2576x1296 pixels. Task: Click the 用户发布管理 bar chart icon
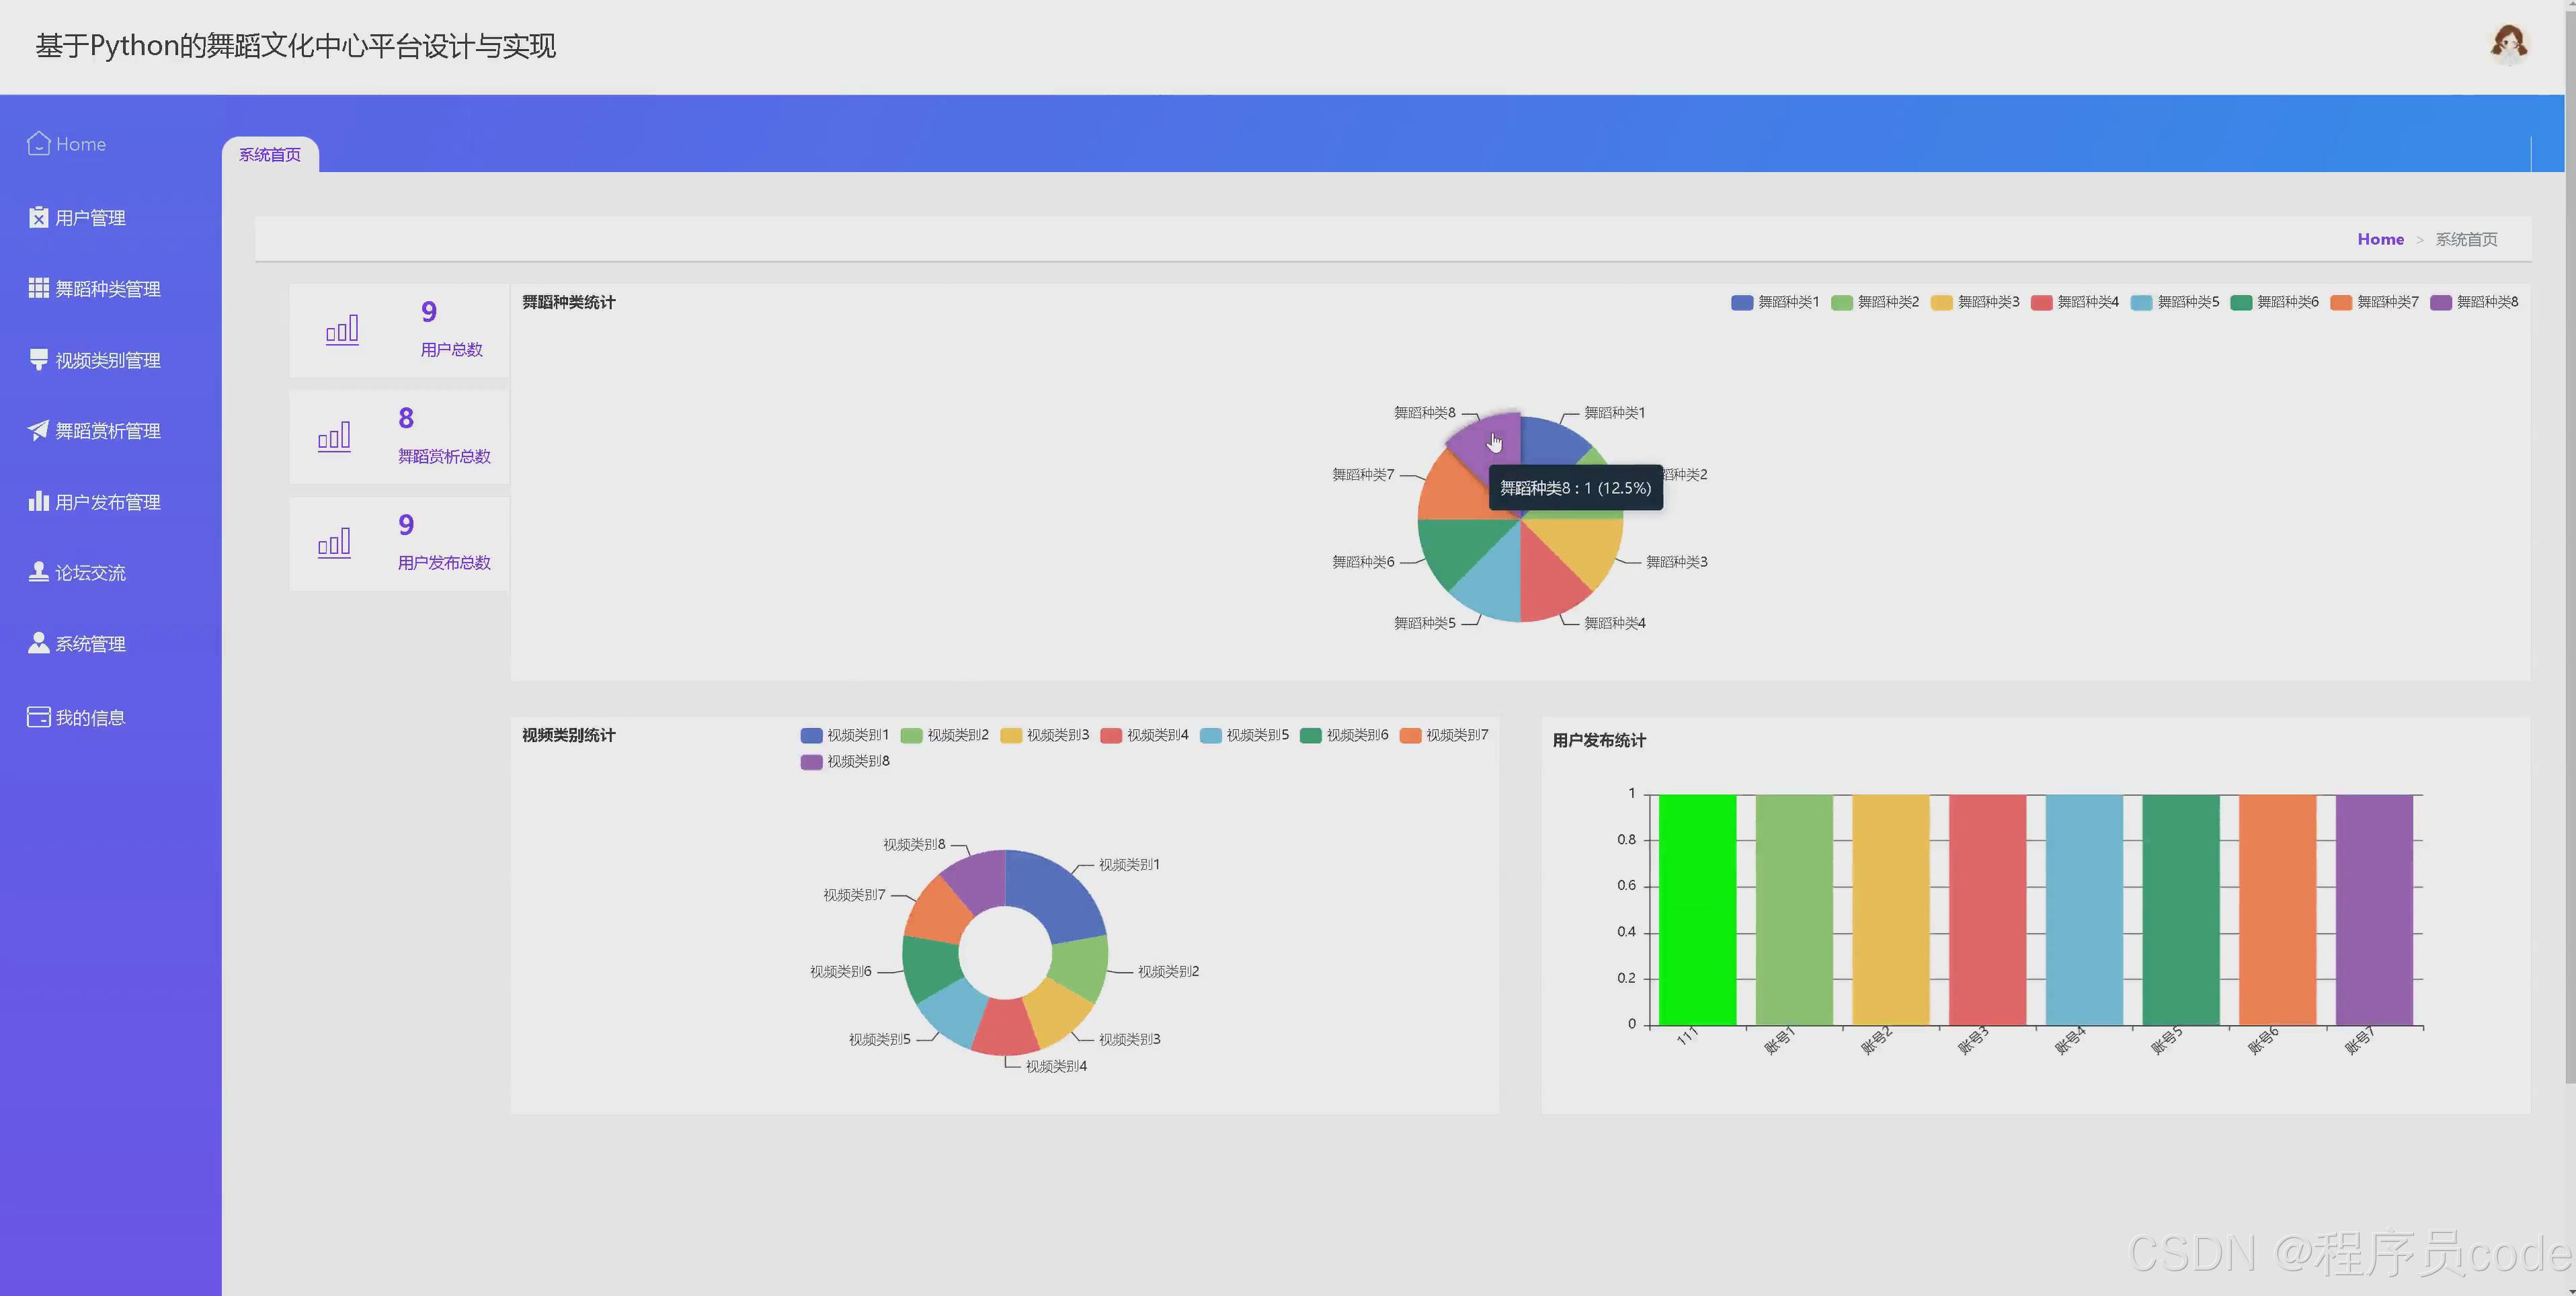pyautogui.click(x=38, y=502)
